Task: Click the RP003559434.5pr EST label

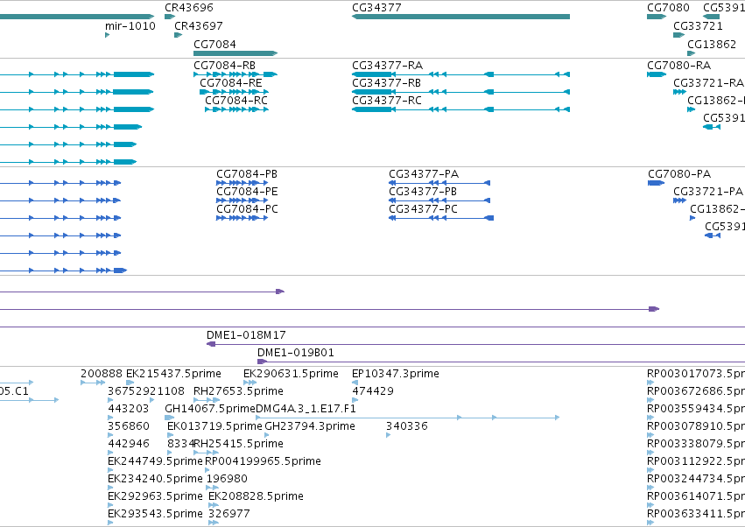Action: pyautogui.click(x=696, y=409)
